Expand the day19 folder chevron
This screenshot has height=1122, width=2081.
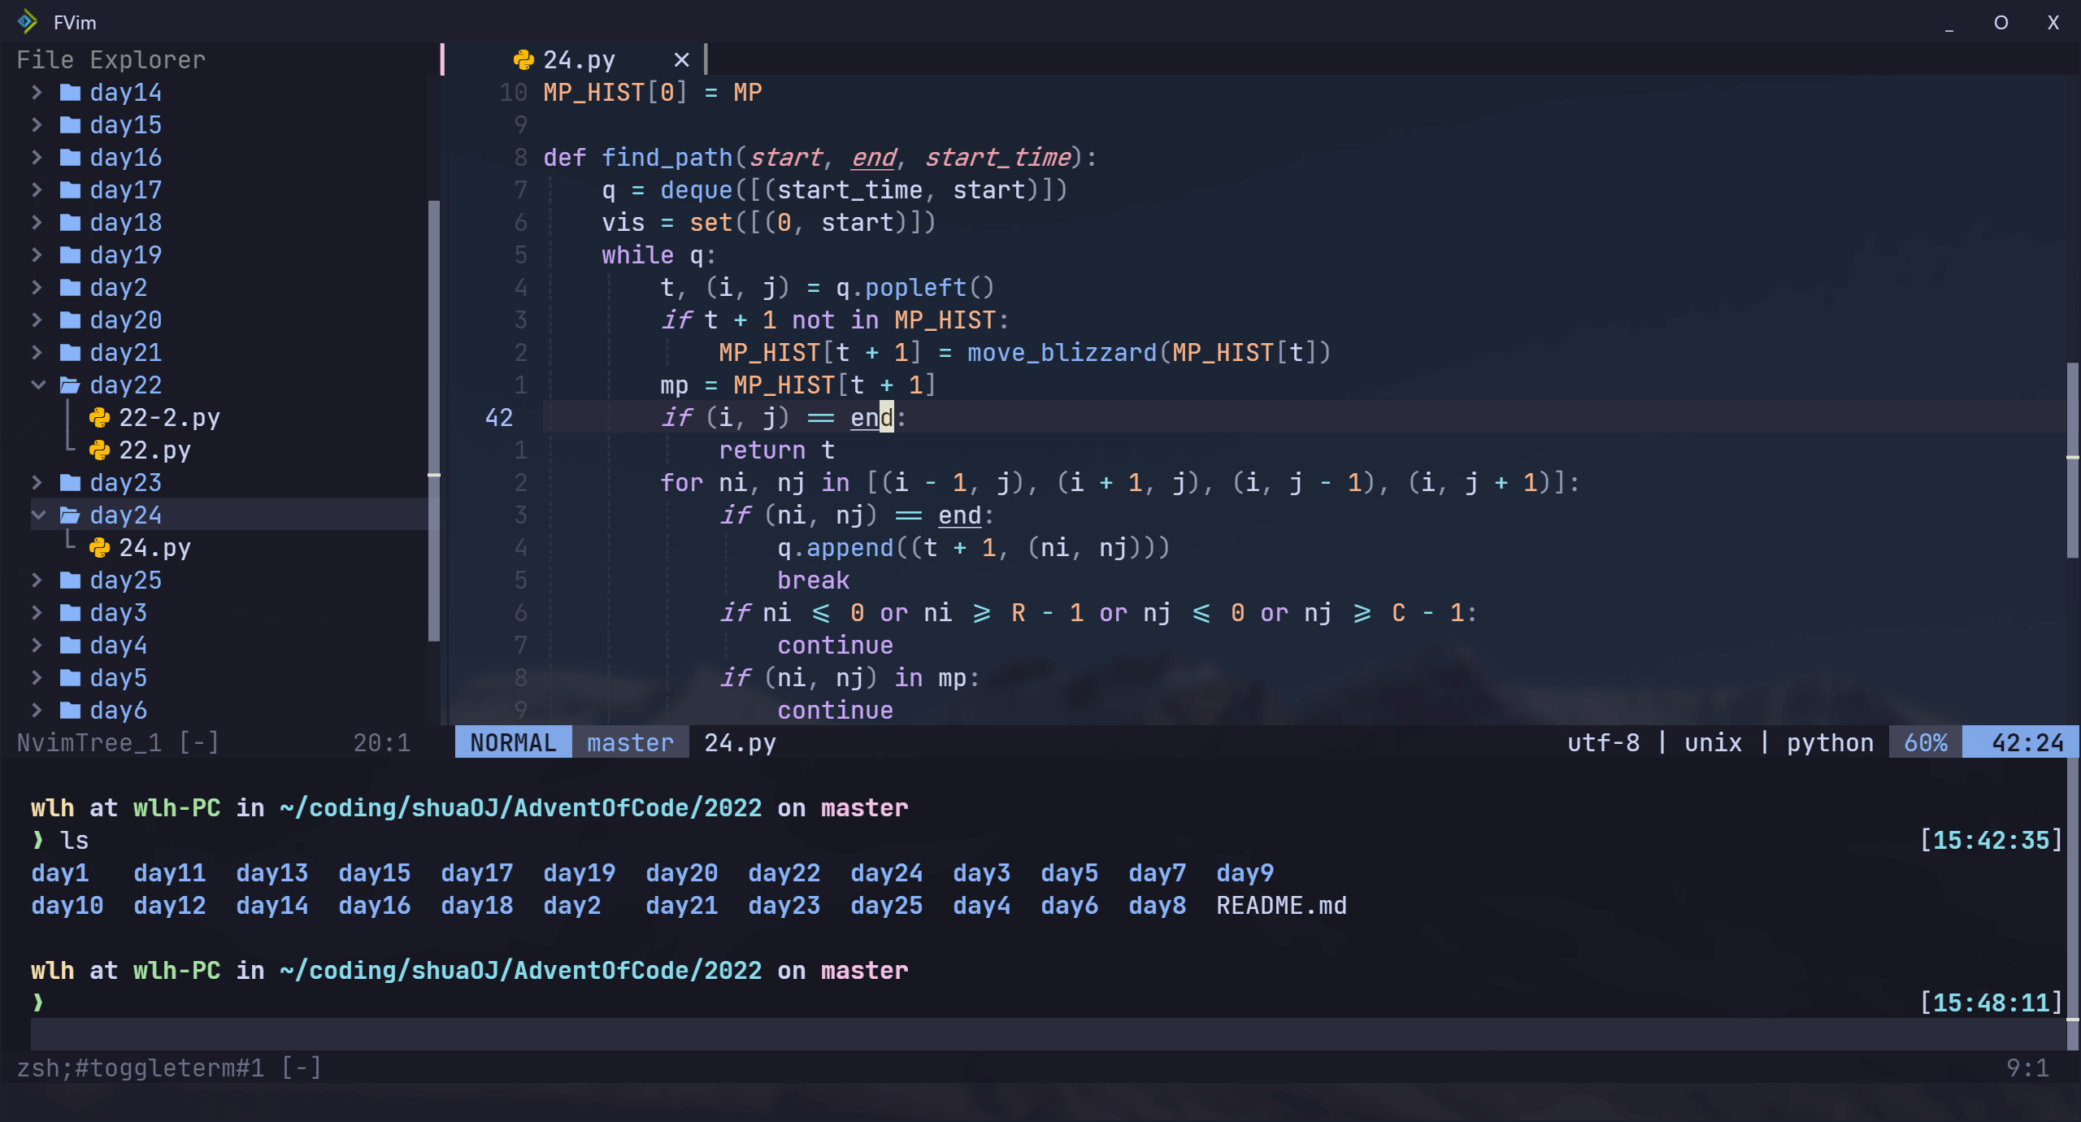coord(37,255)
